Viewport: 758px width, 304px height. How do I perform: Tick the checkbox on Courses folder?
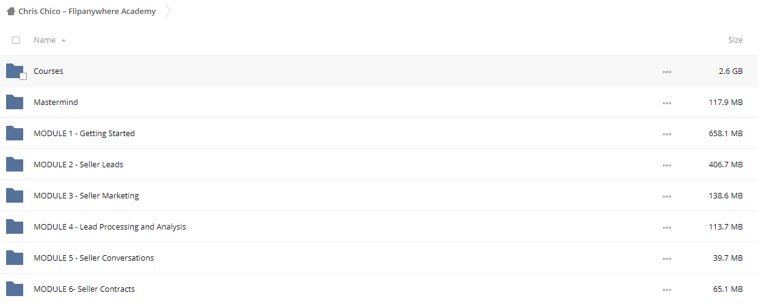(23, 76)
